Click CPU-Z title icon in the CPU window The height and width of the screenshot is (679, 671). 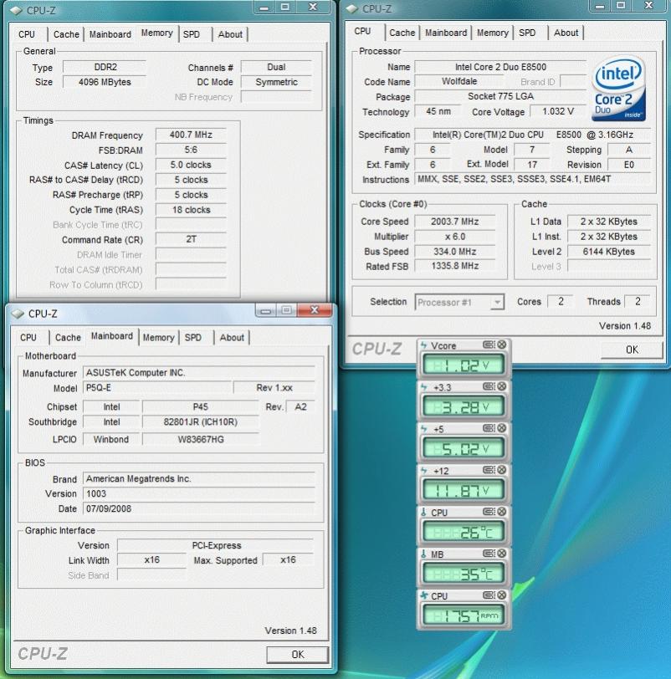tap(352, 8)
